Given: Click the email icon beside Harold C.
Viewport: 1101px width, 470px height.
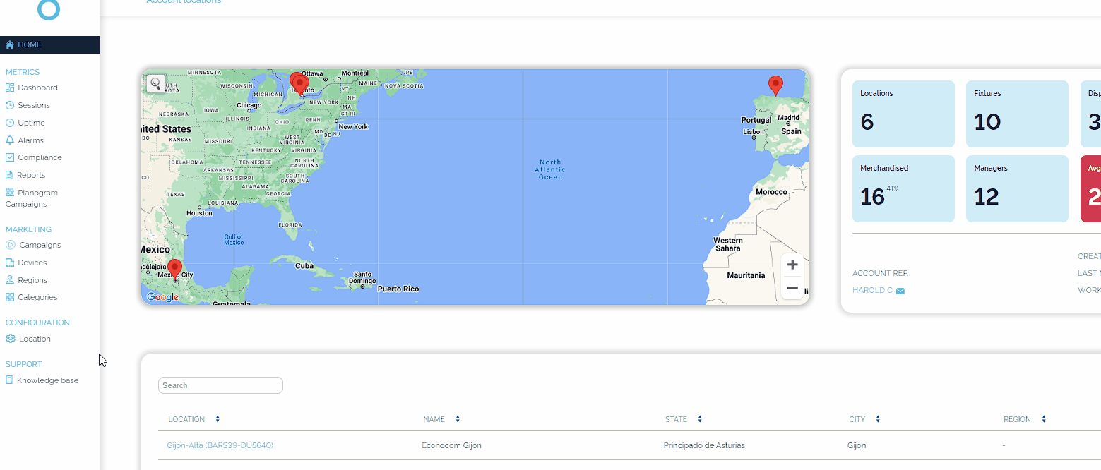Looking at the screenshot, I should tap(900, 291).
